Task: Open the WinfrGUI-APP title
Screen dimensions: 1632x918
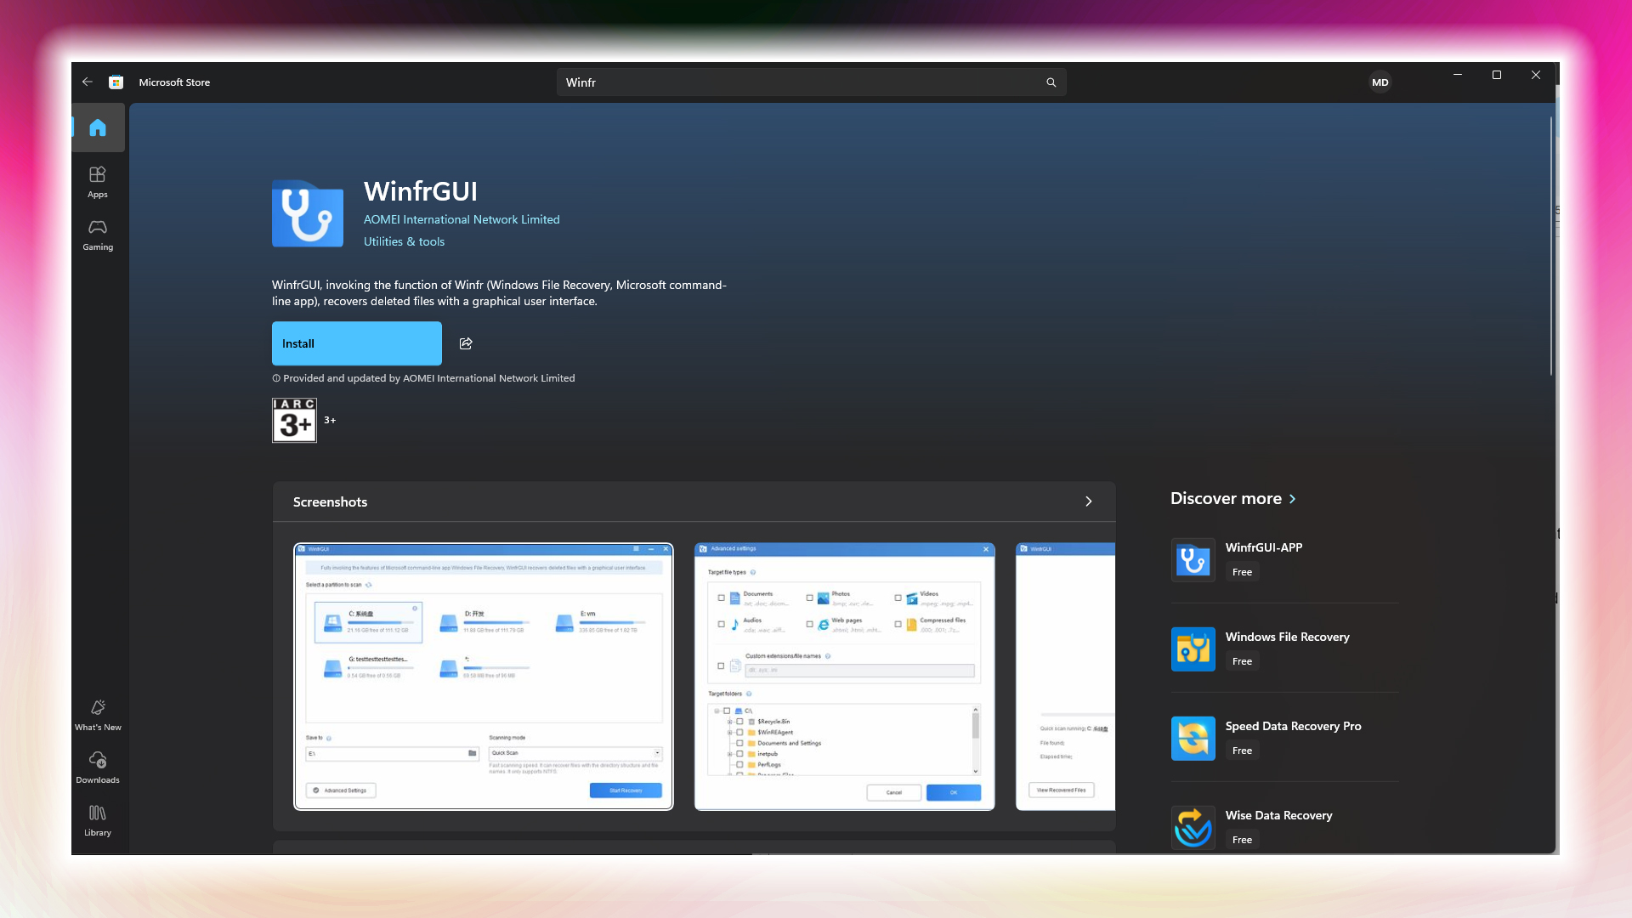Action: click(1264, 547)
